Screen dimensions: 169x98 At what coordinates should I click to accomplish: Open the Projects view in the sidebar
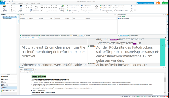[x=9, y=79]
